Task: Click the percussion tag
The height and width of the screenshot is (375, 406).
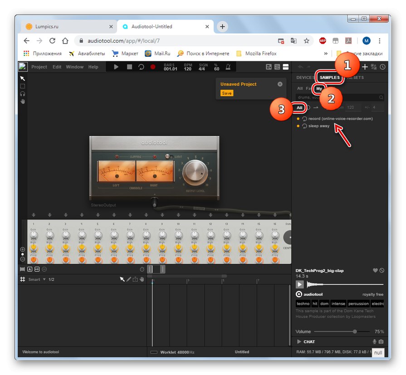Action: click(358, 303)
